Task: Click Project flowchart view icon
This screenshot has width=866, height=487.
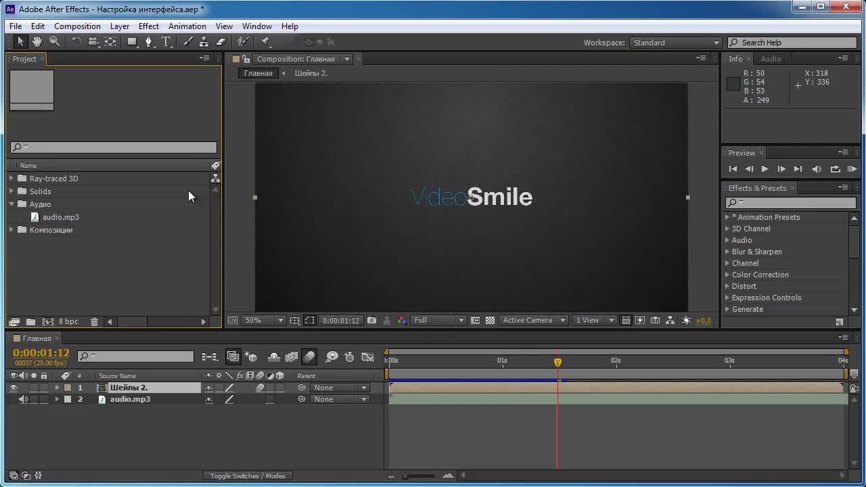Action: pyautogui.click(x=215, y=179)
